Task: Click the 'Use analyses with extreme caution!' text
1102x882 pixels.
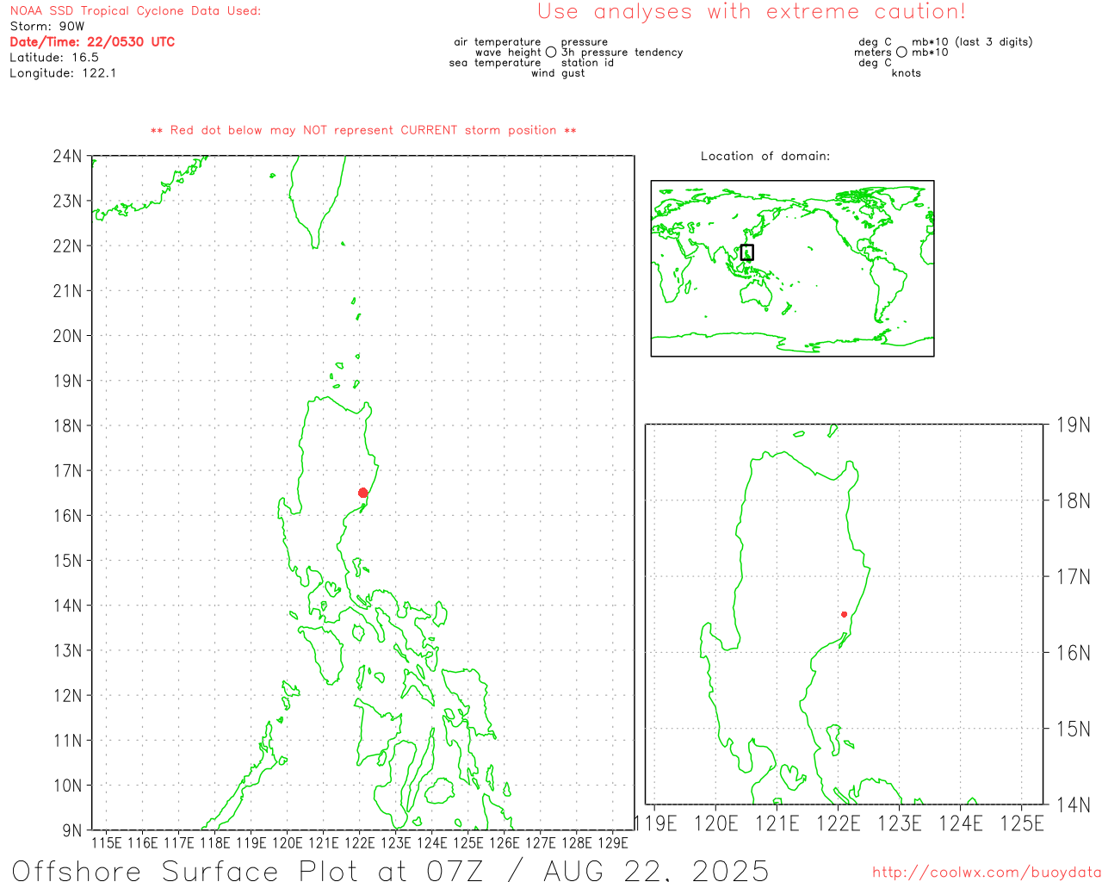Action: (752, 12)
